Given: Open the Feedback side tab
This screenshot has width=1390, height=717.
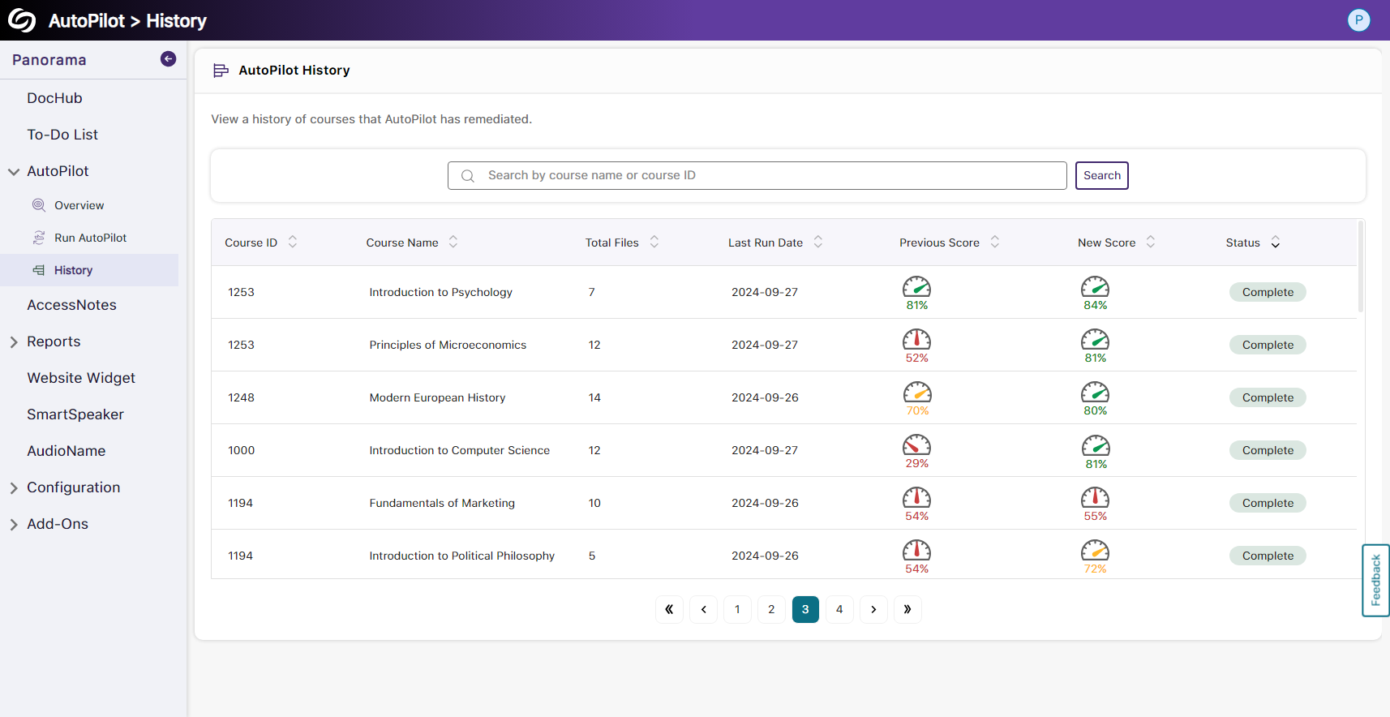Looking at the screenshot, I should pyautogui.click(x=1375, y=580).
